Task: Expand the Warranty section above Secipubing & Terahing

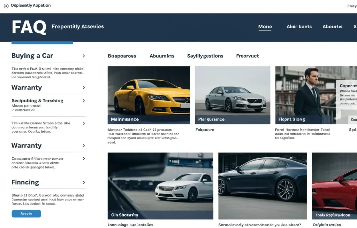Action: point(84,88)
